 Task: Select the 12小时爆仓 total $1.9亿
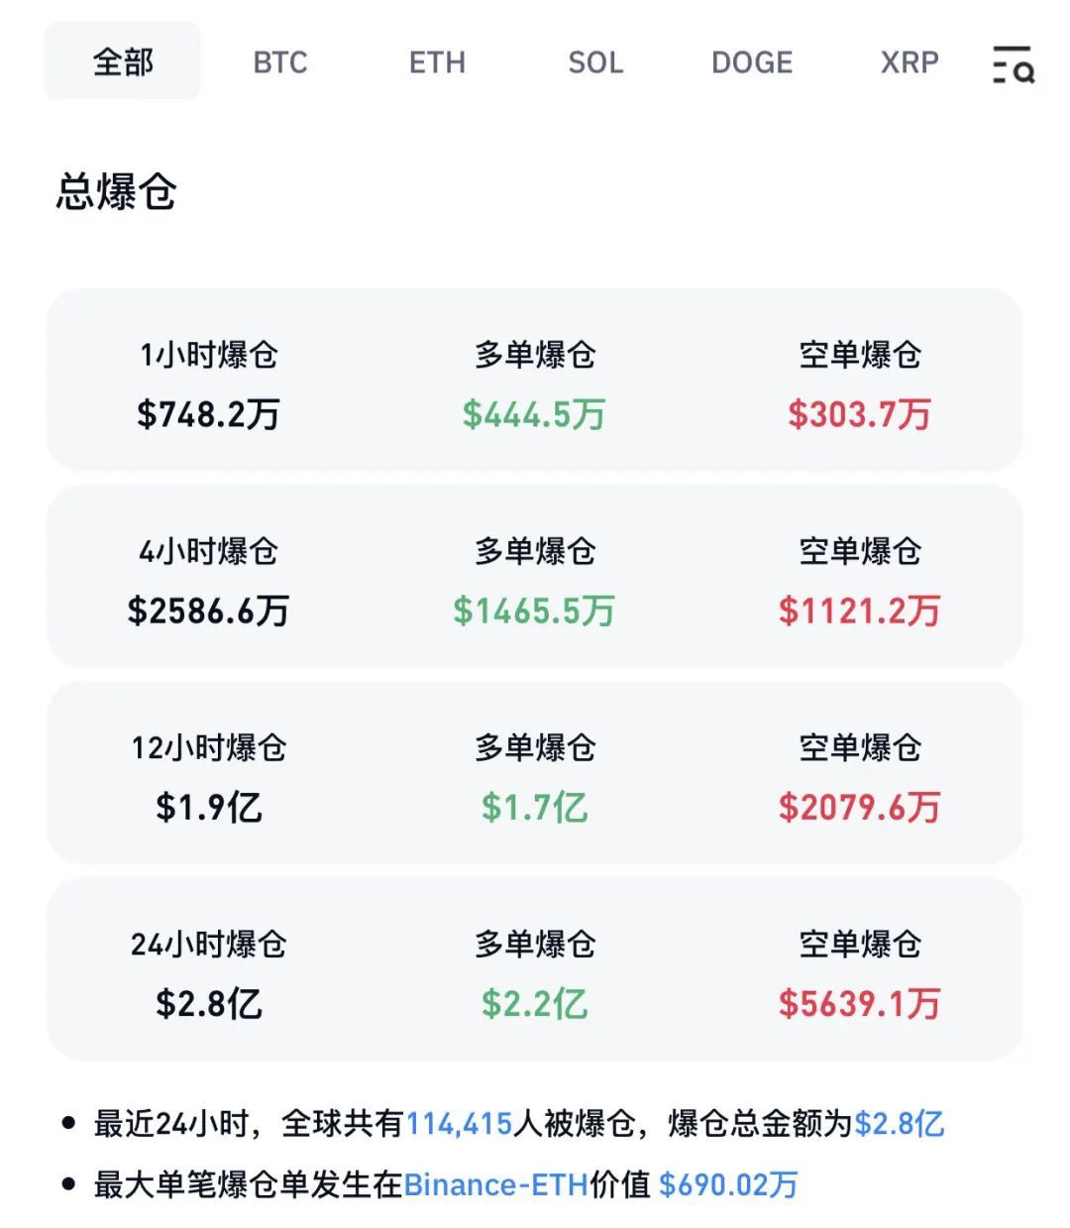coord(208,807)
